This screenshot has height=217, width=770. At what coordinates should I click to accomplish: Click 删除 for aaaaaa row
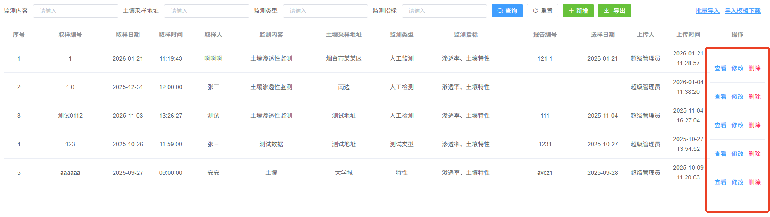(x=755, y=182)
